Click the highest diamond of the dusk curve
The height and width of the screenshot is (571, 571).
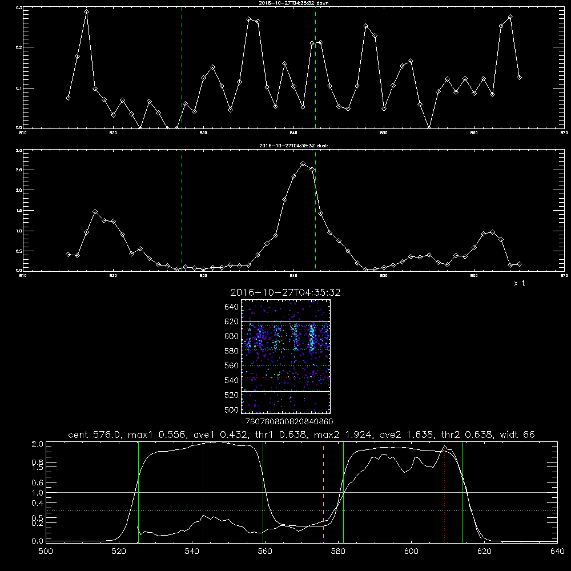[303, 164]
